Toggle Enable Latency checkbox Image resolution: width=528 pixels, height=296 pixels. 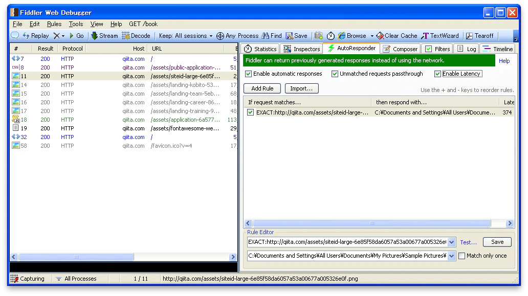pos(437,74)
